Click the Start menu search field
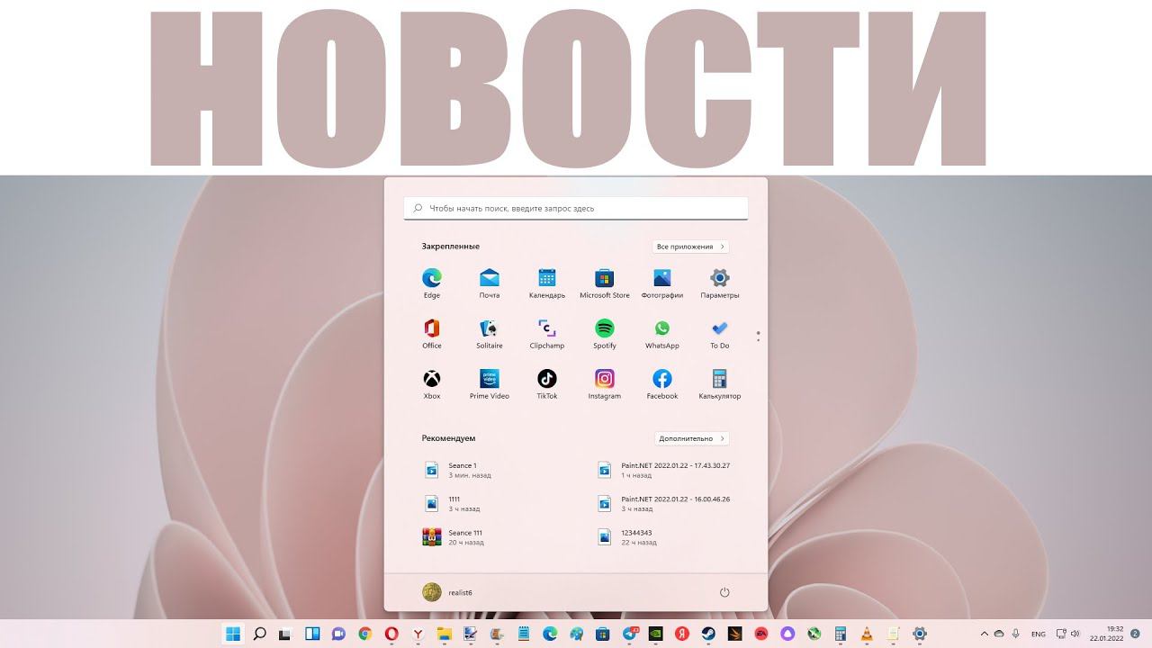 576,208
